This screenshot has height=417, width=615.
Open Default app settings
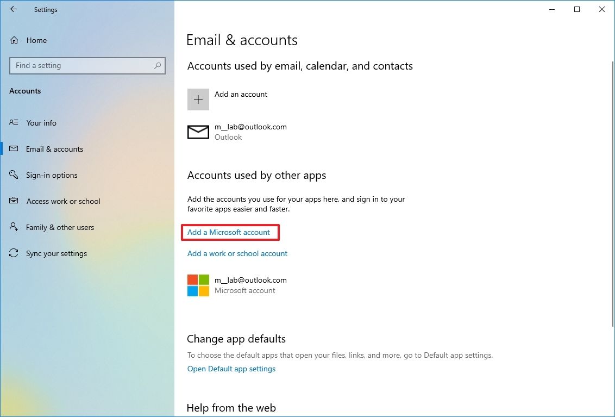point(231,369)
